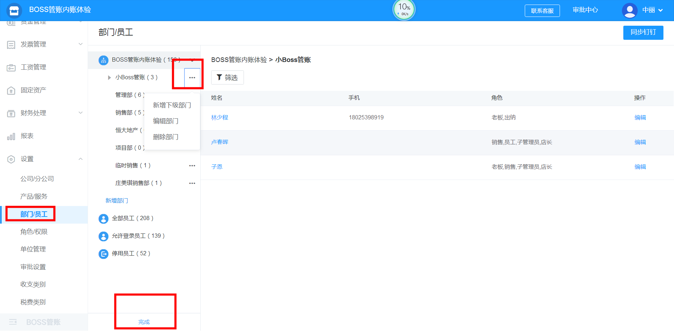Open the more options dots for 临时销售

pos(192,165)
